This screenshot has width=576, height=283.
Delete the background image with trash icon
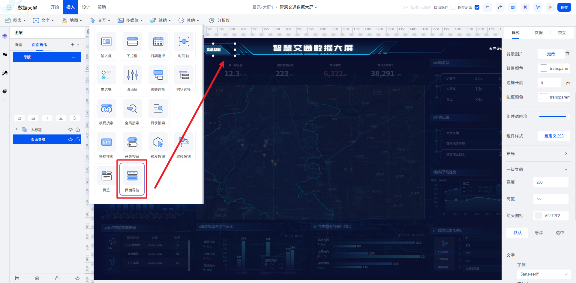tap(567, 54)
